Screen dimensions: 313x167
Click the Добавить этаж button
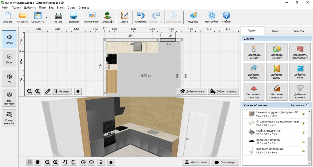[x=192, y=91]
